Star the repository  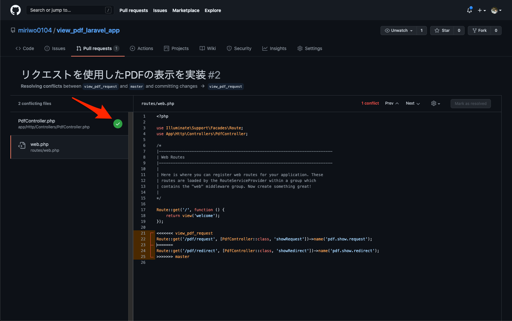click(x=442, y=31)
